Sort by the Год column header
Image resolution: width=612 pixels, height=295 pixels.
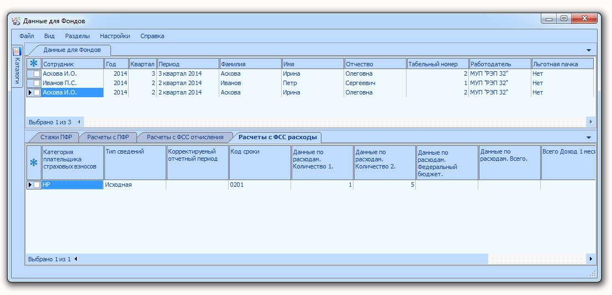click(117, 64)
